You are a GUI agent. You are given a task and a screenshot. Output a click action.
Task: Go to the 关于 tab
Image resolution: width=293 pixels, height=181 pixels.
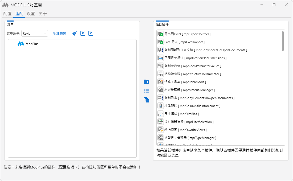(43, 14)
